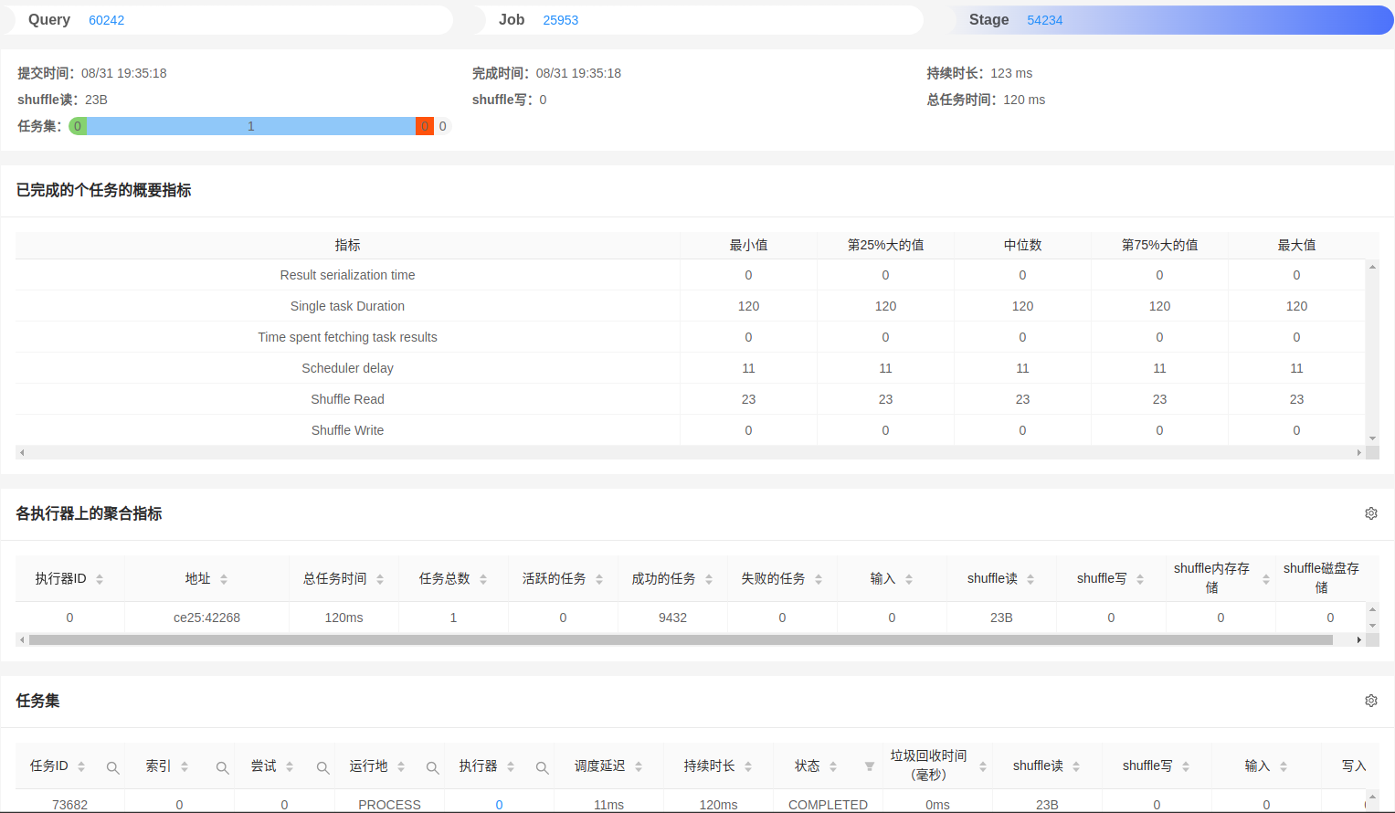Sort executor table by 总任务时间
The width and height of the screenshot is (1395, 813).
point(380,579)
